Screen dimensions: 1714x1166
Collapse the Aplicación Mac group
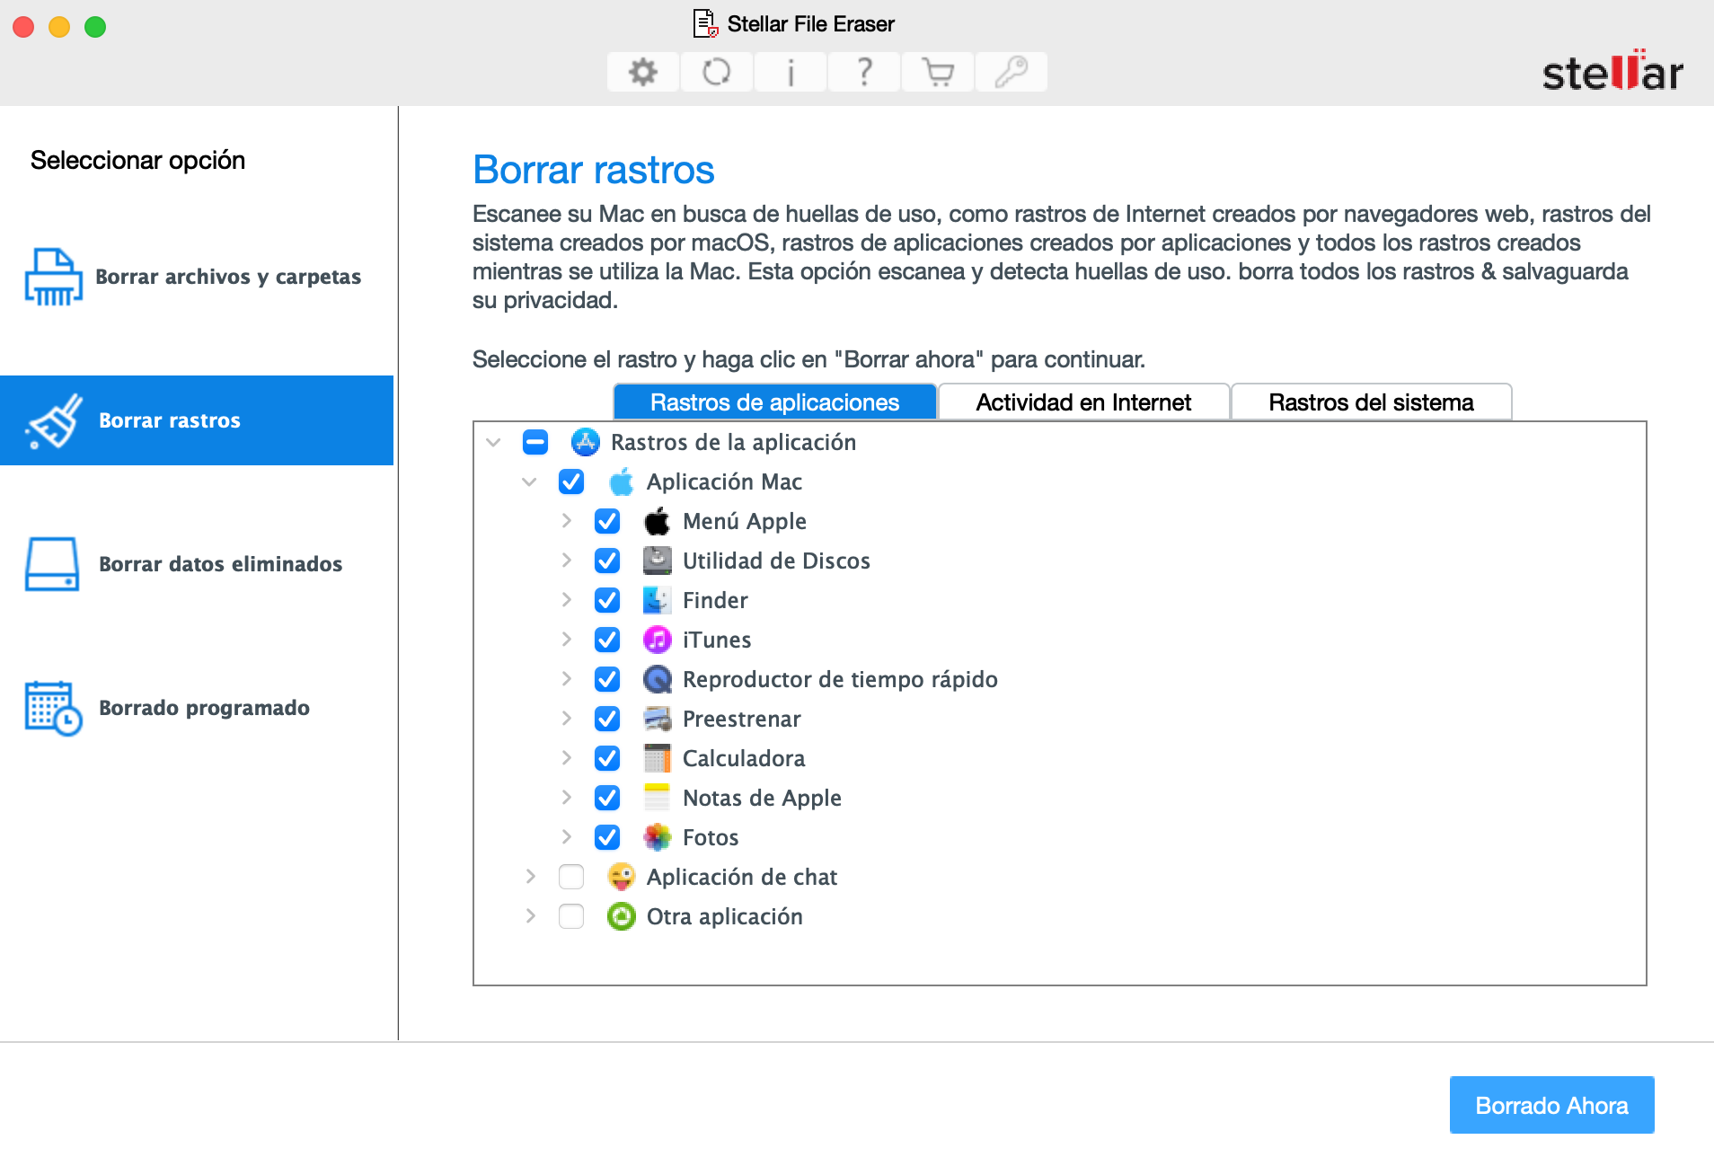click(529, 481)
